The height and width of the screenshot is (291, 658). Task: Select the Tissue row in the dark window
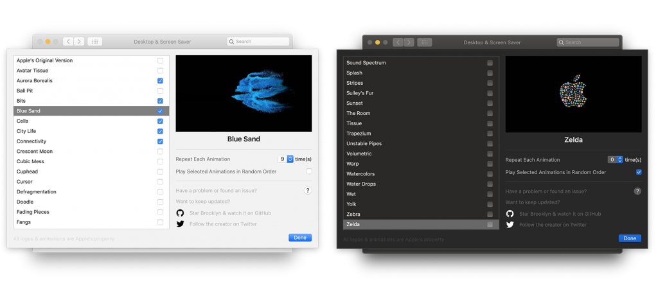point(422,123)
